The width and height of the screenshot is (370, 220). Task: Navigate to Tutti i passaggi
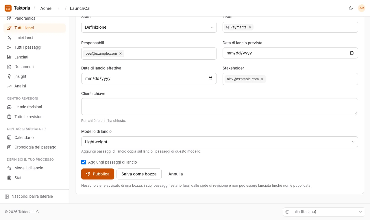(x=35, y=47)
